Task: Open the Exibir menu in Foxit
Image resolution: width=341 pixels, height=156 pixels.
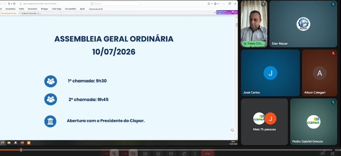Action: [21, 9]
